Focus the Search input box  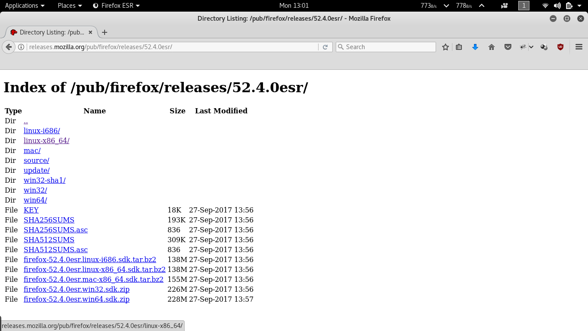point(386,47)
